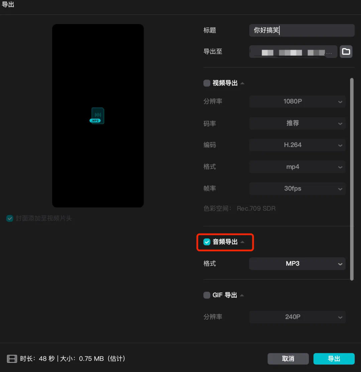The image size is (361, 372).
Task: Open the 240P GIF resolution dropdown
Action: (297, 317)
